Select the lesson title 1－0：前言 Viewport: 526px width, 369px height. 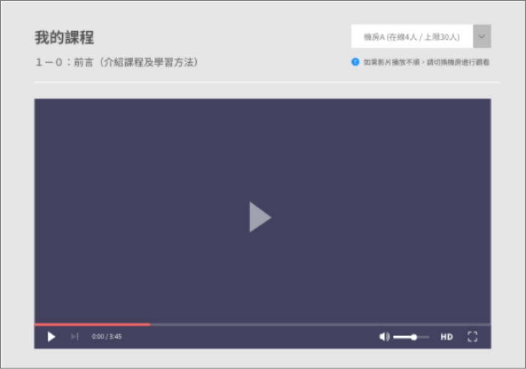116,63
